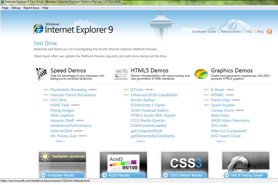This screenshot has height=185, width=278.
Task: Click the Test Drive heading link
Action: (45, 43)
